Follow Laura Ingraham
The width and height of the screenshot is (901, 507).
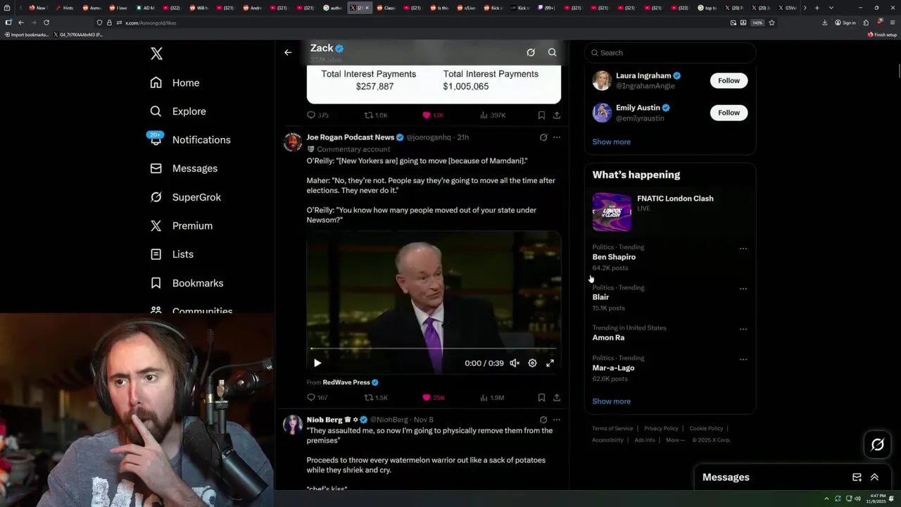(729, 80)
